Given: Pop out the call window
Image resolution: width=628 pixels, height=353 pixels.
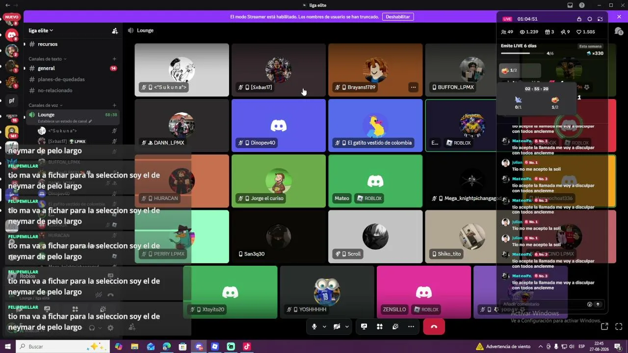Looking at the screenshot, I should 604,327.
